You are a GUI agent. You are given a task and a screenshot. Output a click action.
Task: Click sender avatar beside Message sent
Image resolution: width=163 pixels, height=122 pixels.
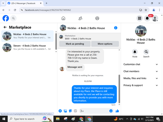(62, 69)
